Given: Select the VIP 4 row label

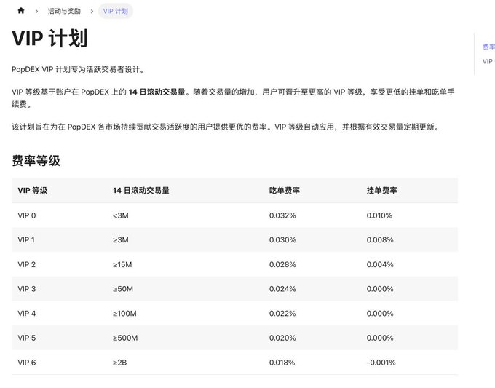Looking at the screenshot, I should click(x=27, y=314).
